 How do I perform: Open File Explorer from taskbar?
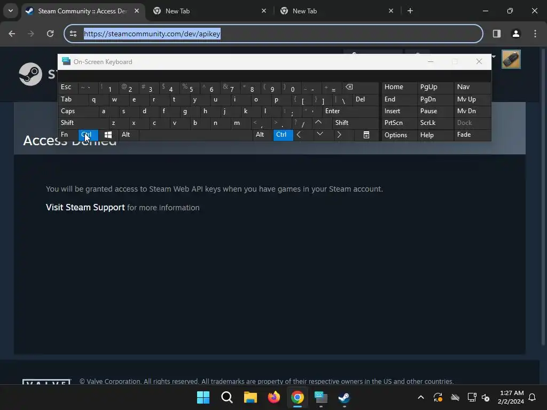tap(250, 397)
